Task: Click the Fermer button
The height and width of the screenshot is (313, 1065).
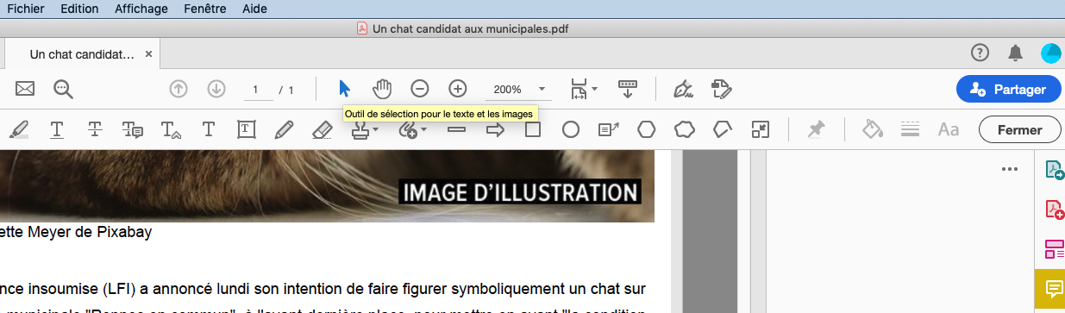Action: 1020,130
